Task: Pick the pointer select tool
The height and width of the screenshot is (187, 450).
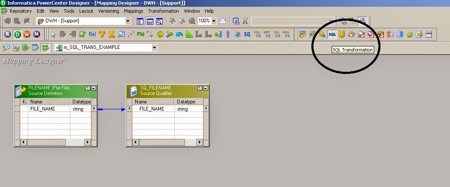Action: [53, 34]
